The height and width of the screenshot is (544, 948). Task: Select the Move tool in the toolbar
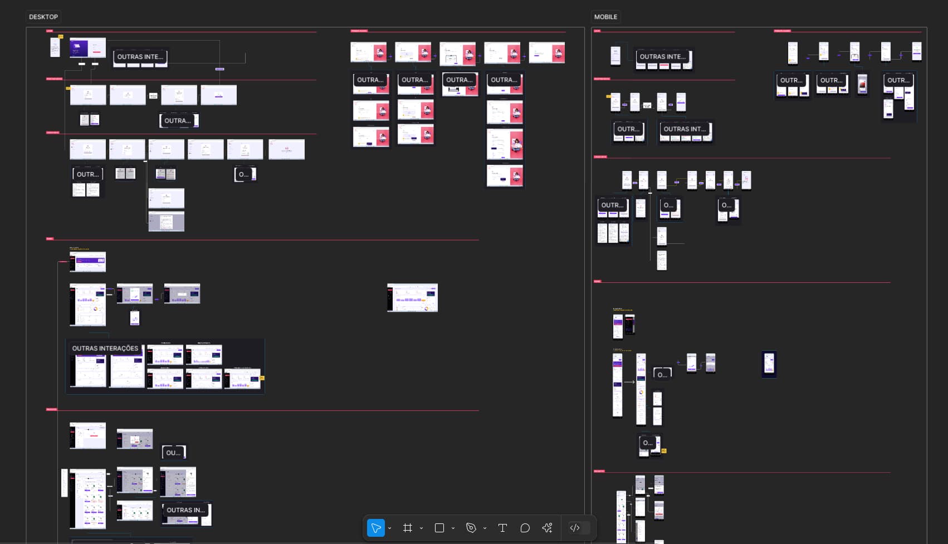(x=376, y=528)
